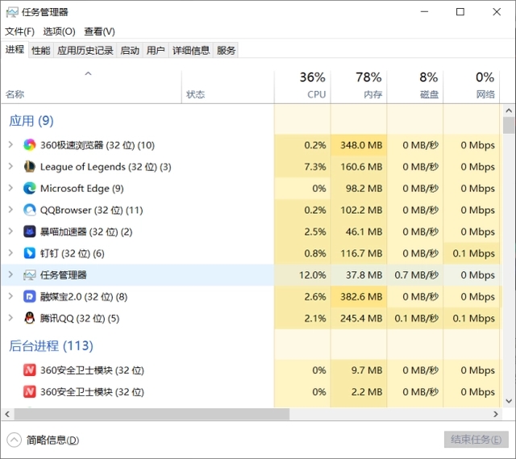
Task: Click the 任务管理器 row icon
Action: [30, 275]
